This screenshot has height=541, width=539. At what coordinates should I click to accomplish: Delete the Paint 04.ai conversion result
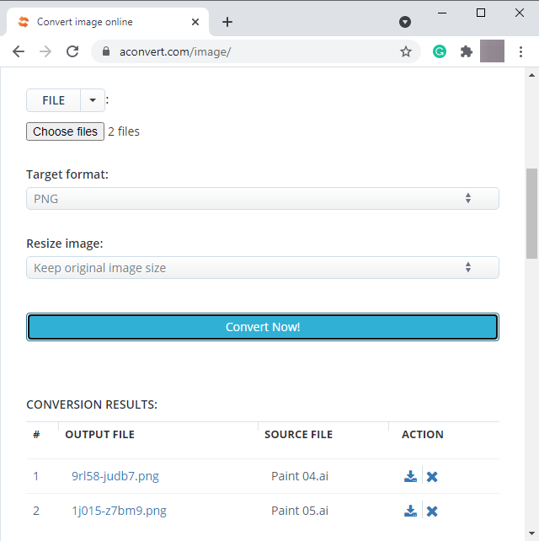432,476
